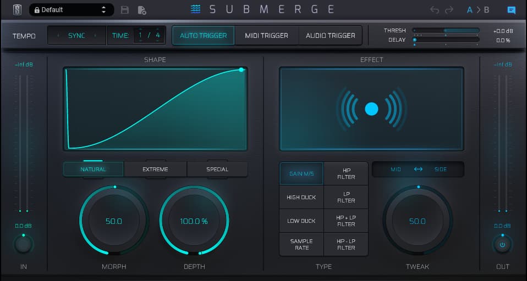The image size is (527, 281).
Task: Click the effect display center dot
Action: coord(371,109)
